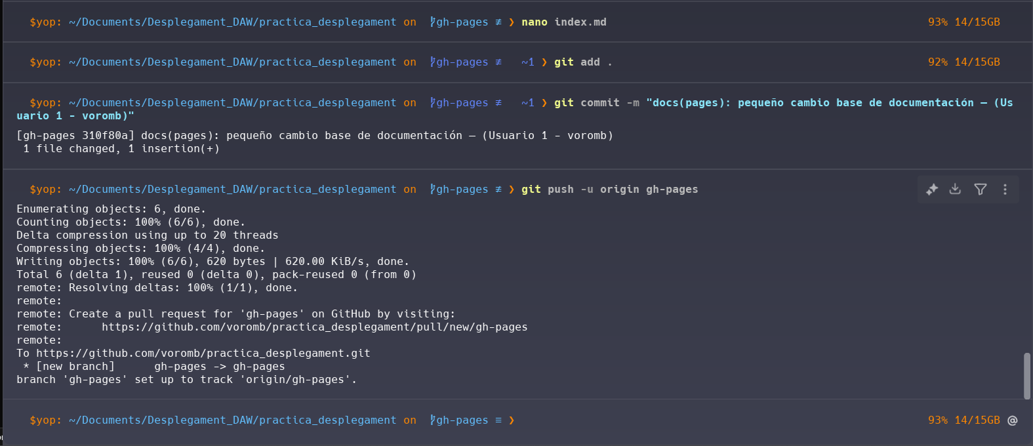
Task: Open the three-dot block options menu
Action: point(1005,190)
